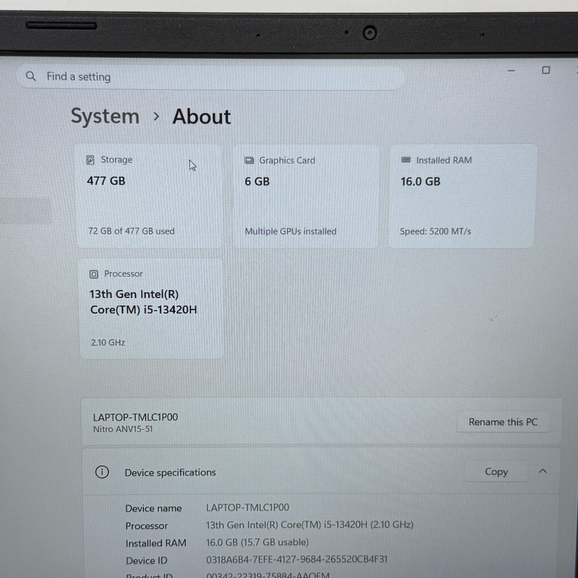Select the Device ID value starting 0318A6B4
Image resolution: width=578 pixels, height=578 pixels.
click(x=297, y=559)
